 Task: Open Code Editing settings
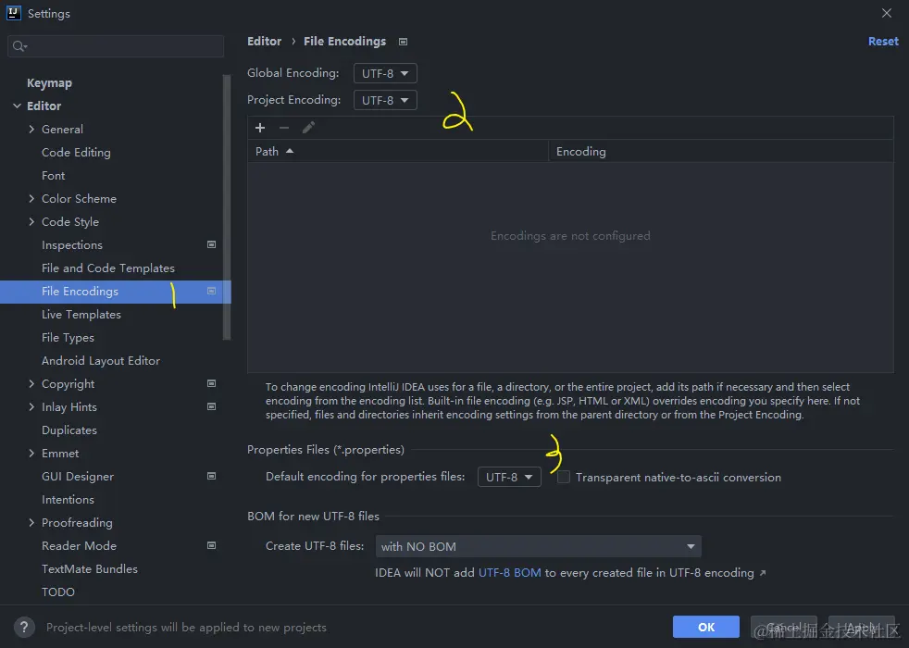[x=76, y=153]
